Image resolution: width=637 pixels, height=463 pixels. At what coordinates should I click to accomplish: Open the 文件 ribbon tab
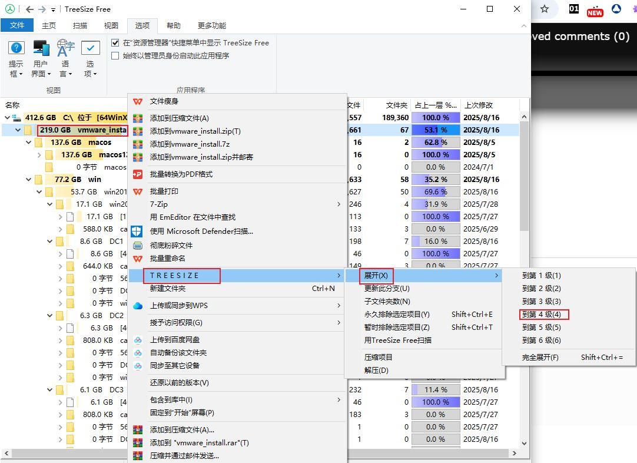(17, 25)
